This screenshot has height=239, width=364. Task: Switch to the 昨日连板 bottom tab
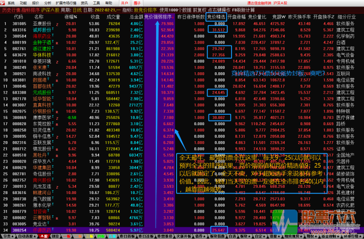[x=144, y=236]
